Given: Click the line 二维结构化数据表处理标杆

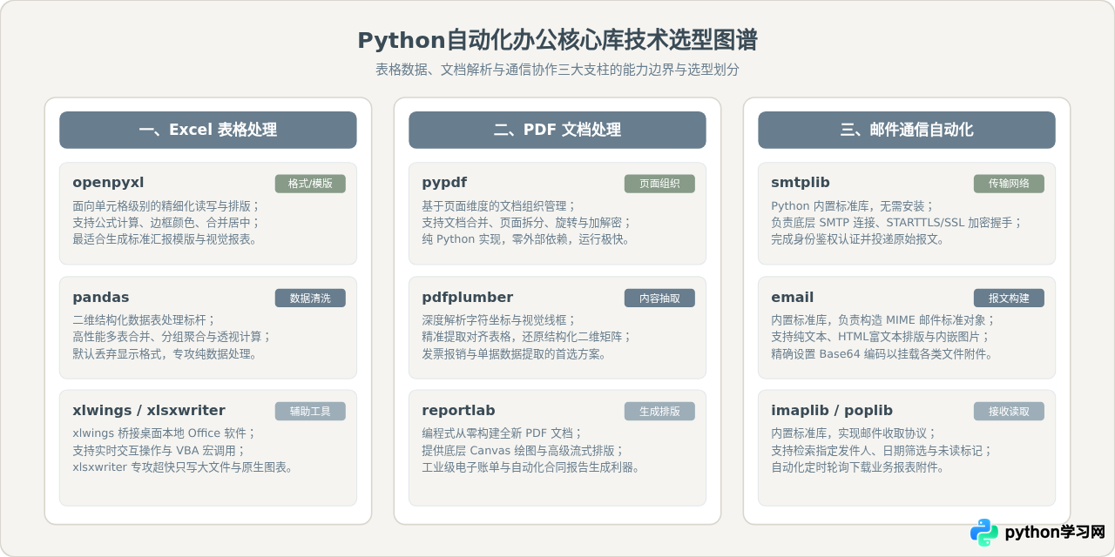Looking at the screenshot, I should pos(144,320).
